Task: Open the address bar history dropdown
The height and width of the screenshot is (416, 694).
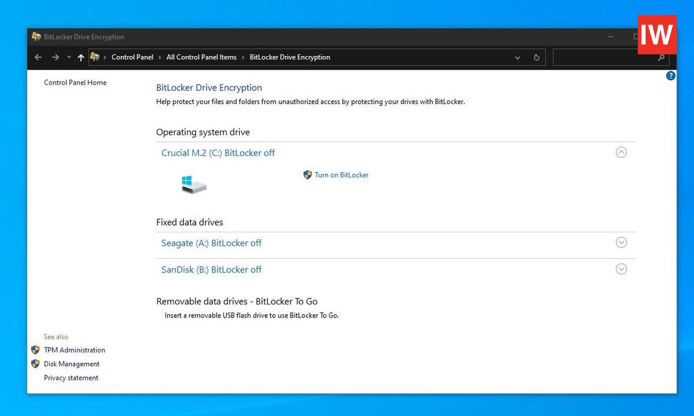Action: point(518,57)
